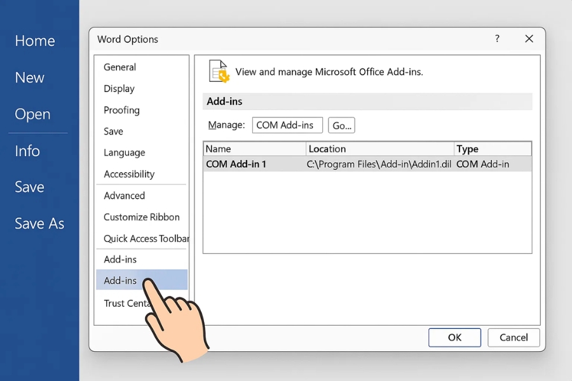Click the Cancel button
Image resolution: width=572 pixels, height=381 pixels.
click(x=514, y=337)
